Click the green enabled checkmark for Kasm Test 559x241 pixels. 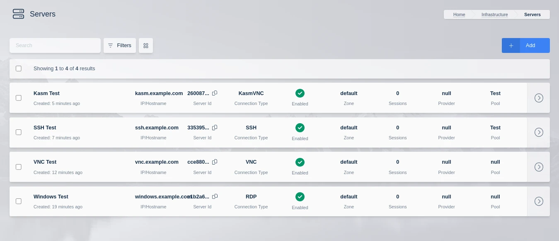[x=300, y=93]
